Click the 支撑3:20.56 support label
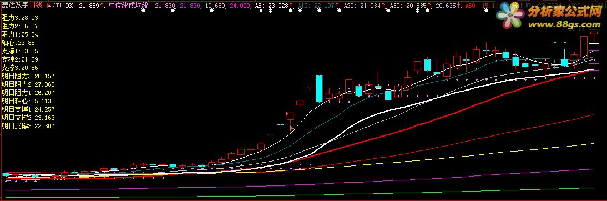Viewport: 607px width, 201px height. 20,67
